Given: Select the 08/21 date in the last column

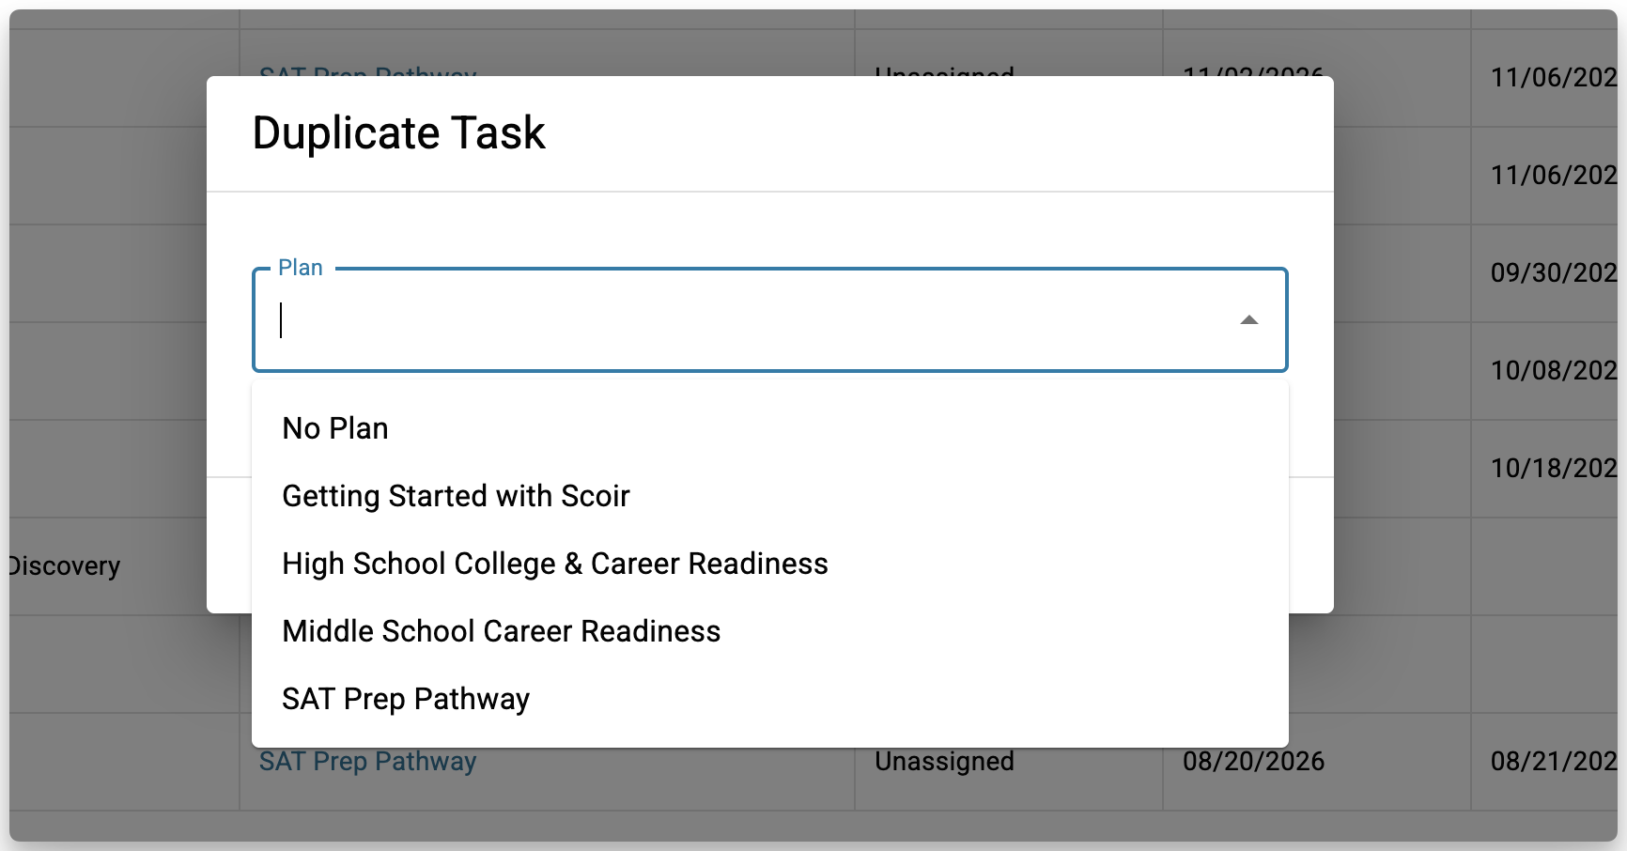Looking at the screenshot, I should 1553,762.
